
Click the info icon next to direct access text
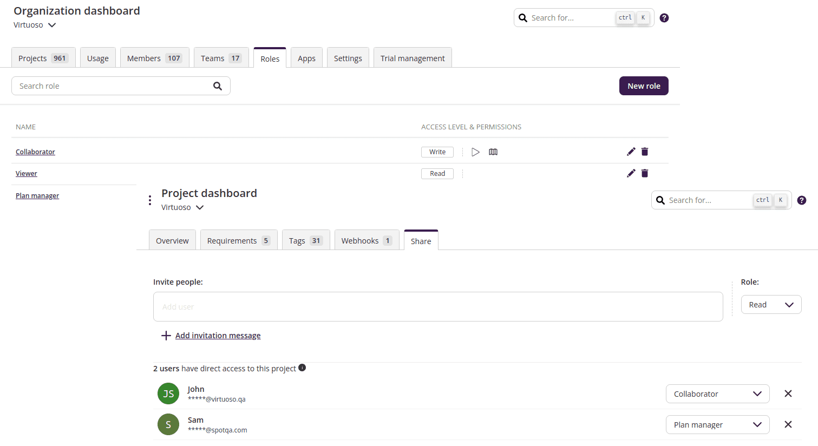[302, 368]
